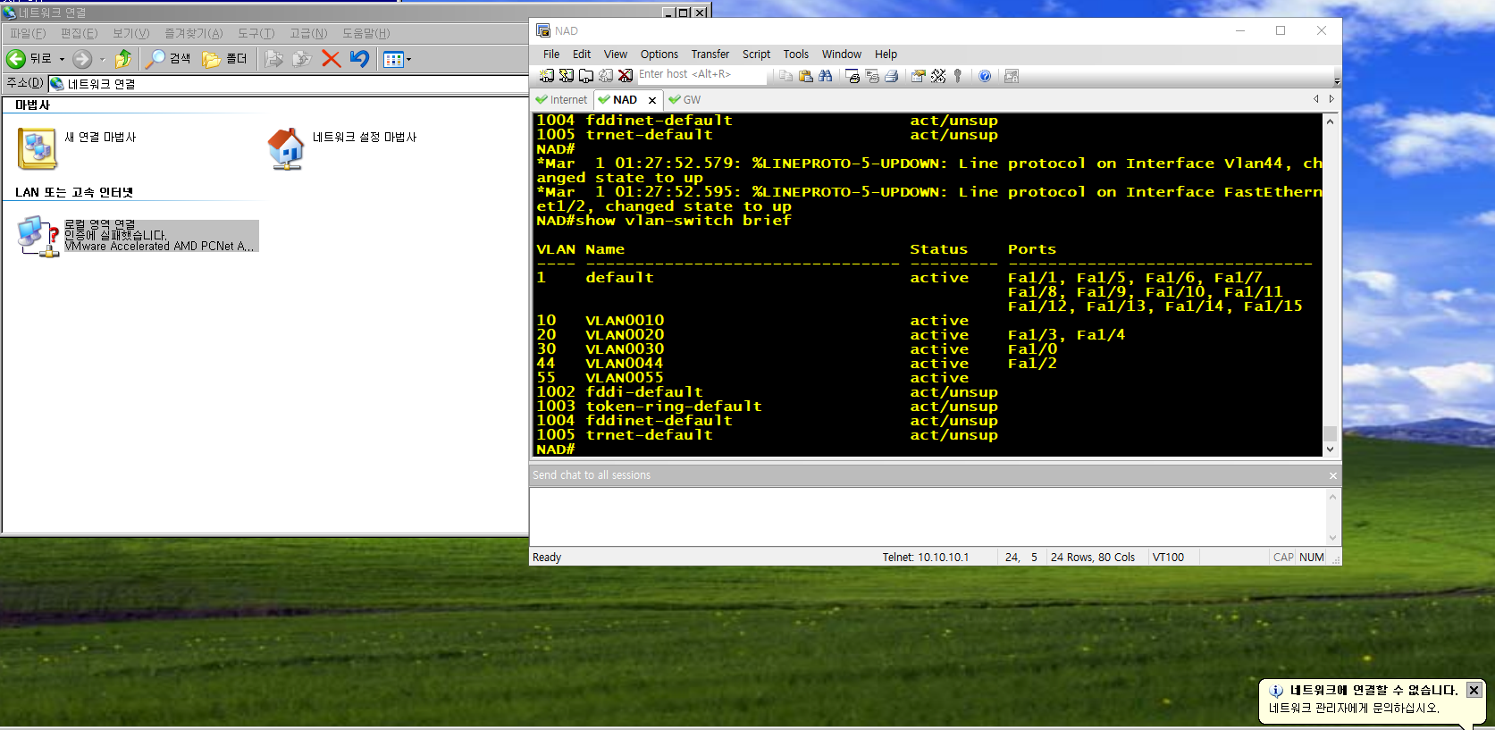Open the Script menu
1495x730 pixels.
coord(756,55)
